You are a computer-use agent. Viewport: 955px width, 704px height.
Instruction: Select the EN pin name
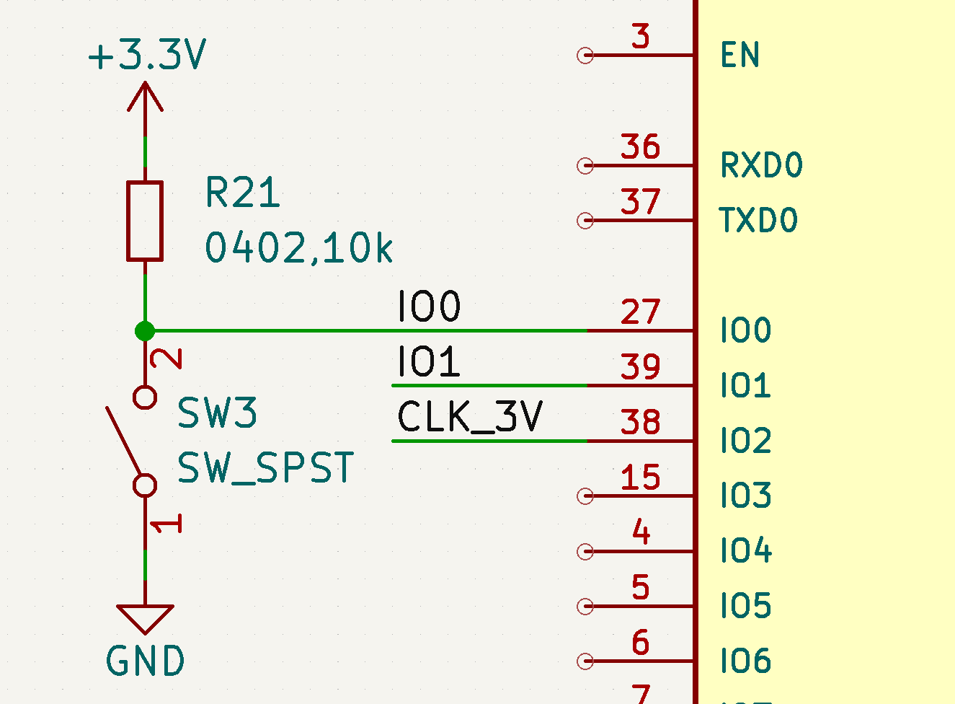pos(740,56)
